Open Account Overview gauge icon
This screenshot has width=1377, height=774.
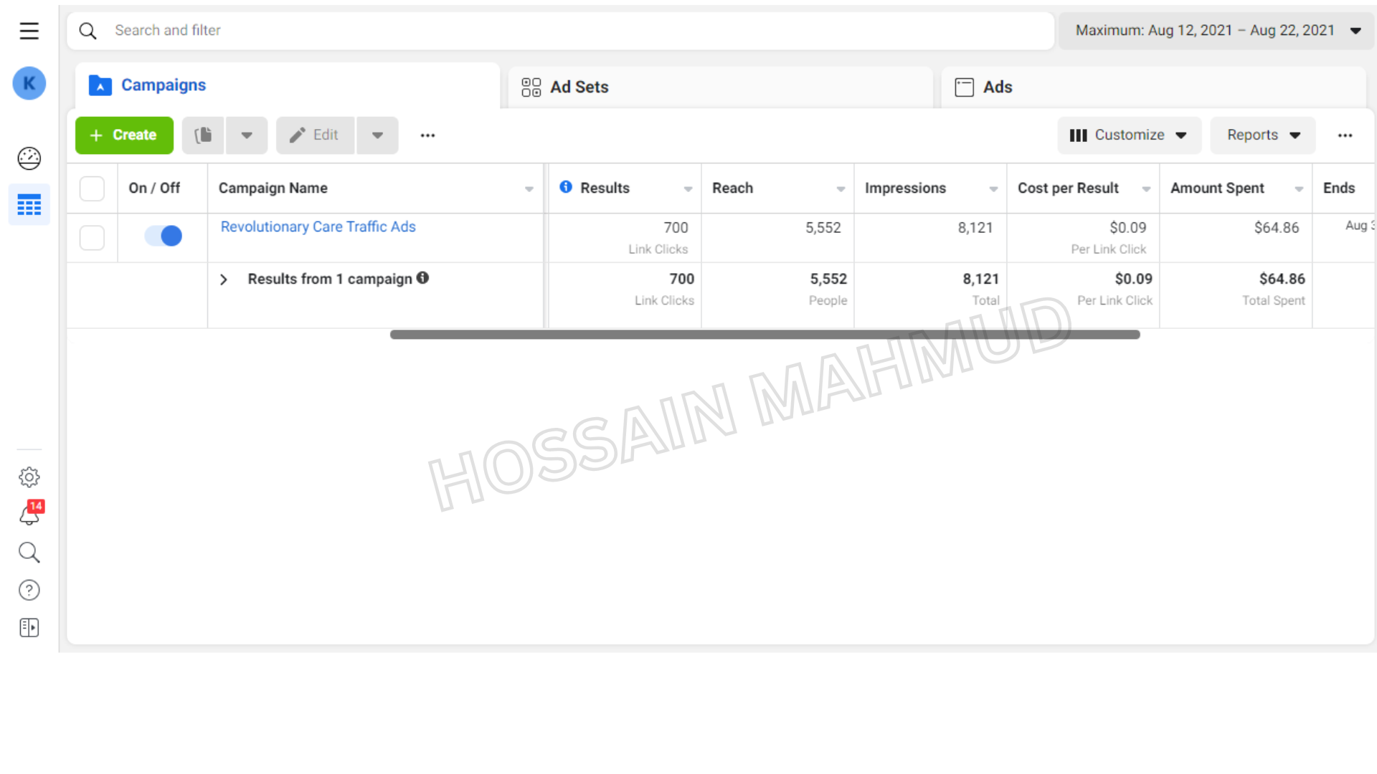pyautogui.click(x=29, y=158)
